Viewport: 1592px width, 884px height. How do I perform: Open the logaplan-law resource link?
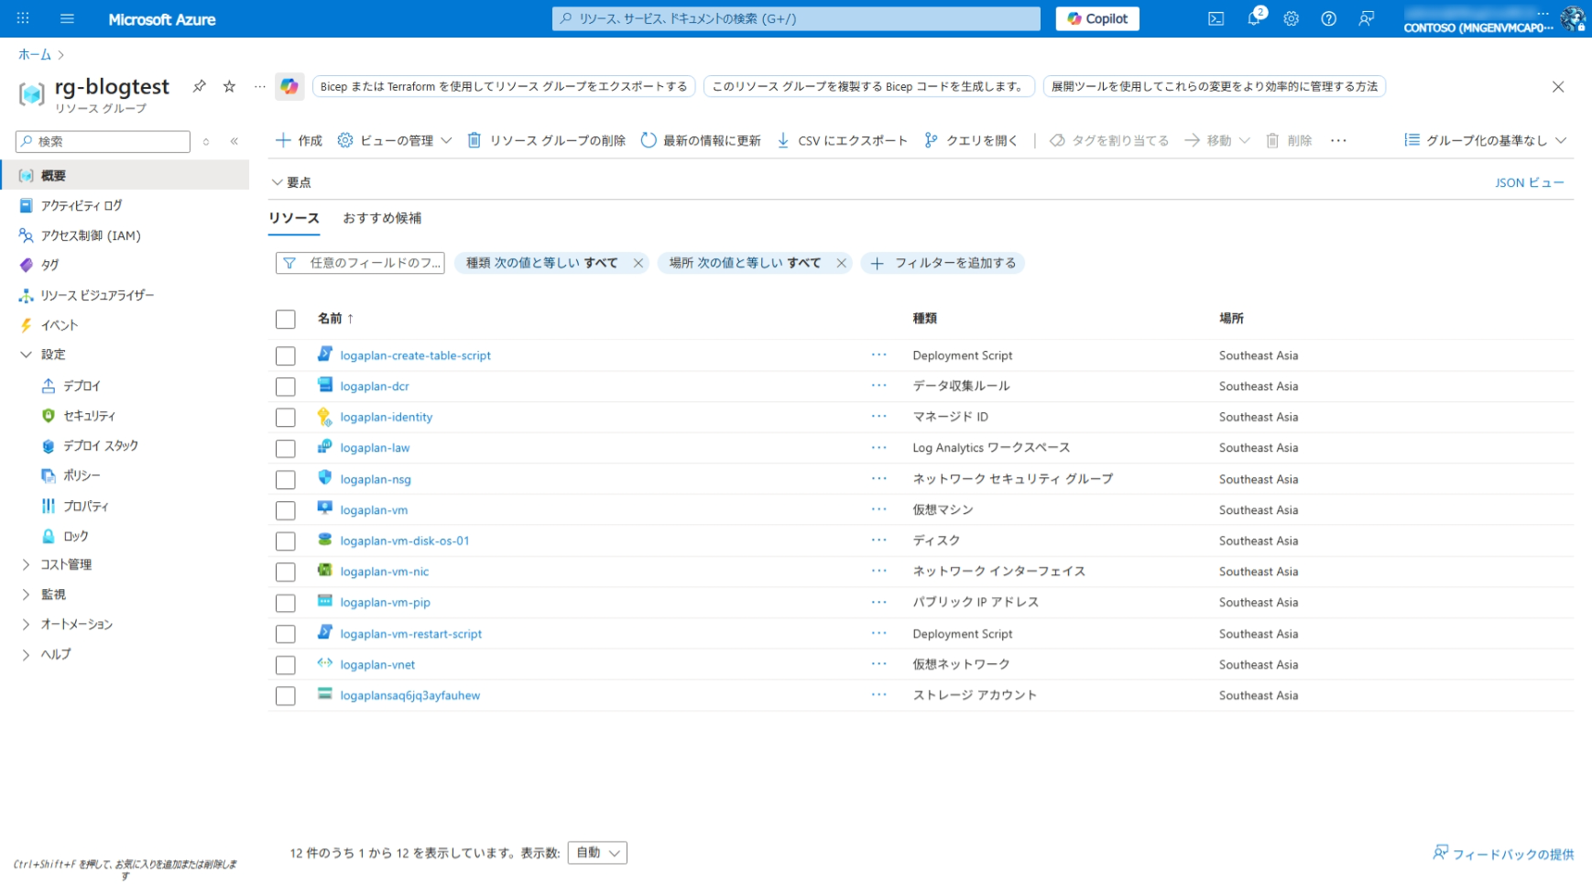(375, 448)
